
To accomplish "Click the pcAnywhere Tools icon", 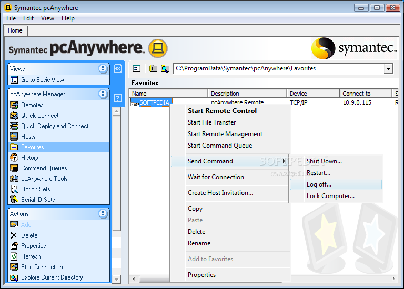I will pyautogui.click(x=14, y=179).
